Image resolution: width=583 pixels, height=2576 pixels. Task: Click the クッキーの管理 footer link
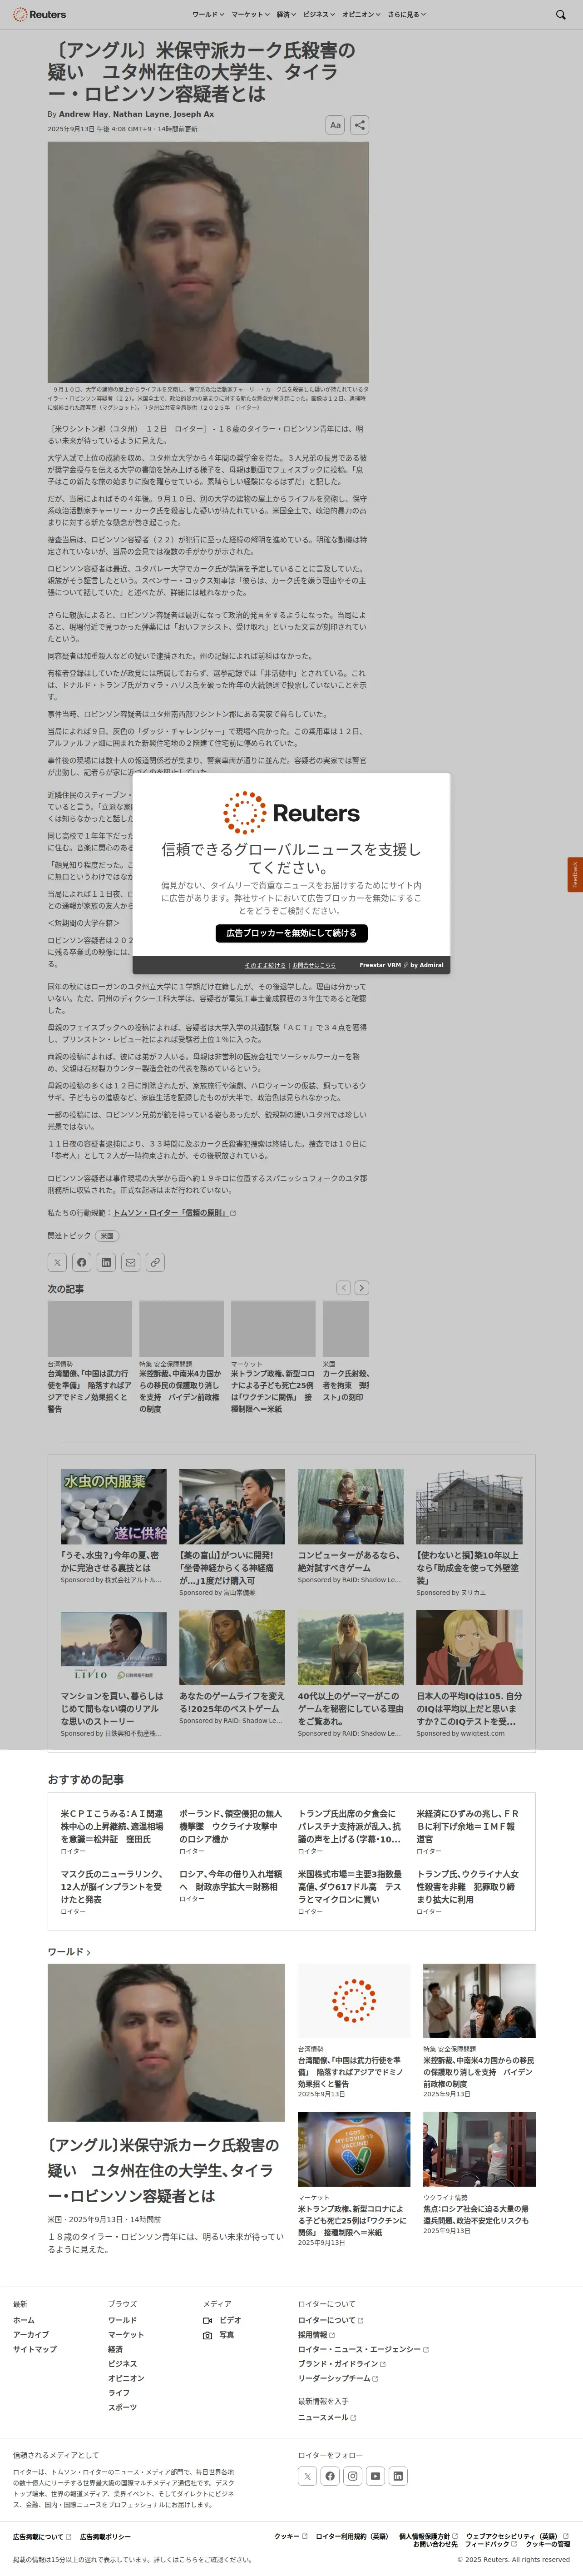(548, 2544)
